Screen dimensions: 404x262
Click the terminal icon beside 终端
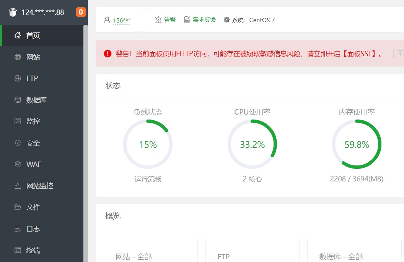(x=18, y=250)
